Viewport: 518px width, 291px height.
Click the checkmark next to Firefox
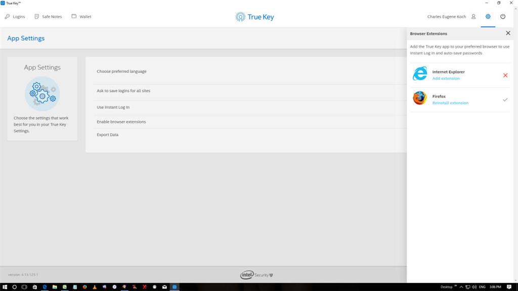[505, 100]
